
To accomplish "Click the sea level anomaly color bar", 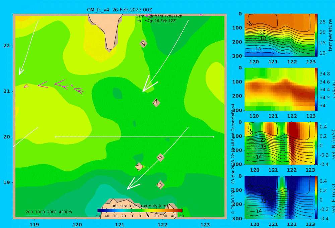I will pyautogui.click(x=140, y=211).
